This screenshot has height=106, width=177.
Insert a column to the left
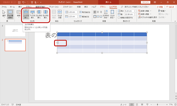pos(39,14)
